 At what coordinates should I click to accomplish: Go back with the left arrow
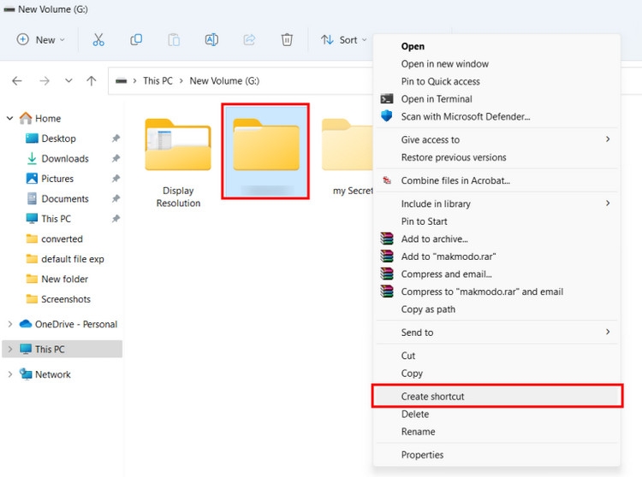(x=17, y=81)
